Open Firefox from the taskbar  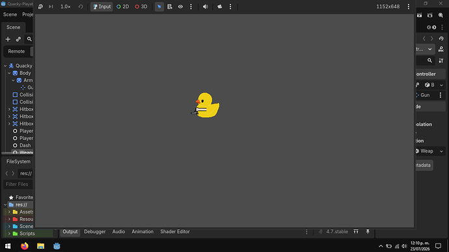25,246
